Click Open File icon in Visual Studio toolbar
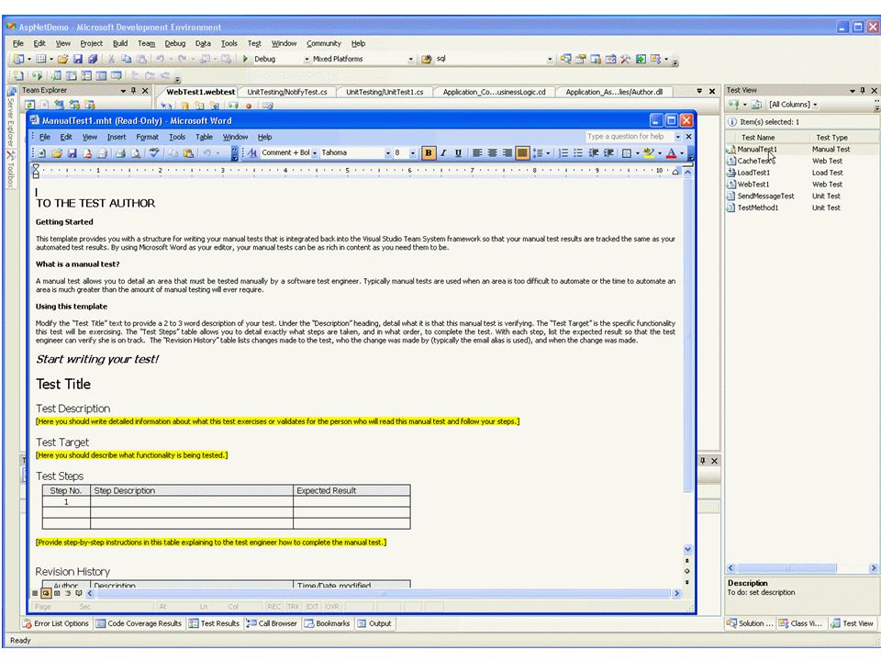Image resolution: width=881 pixels, height=661 pixels. (62, 59)
